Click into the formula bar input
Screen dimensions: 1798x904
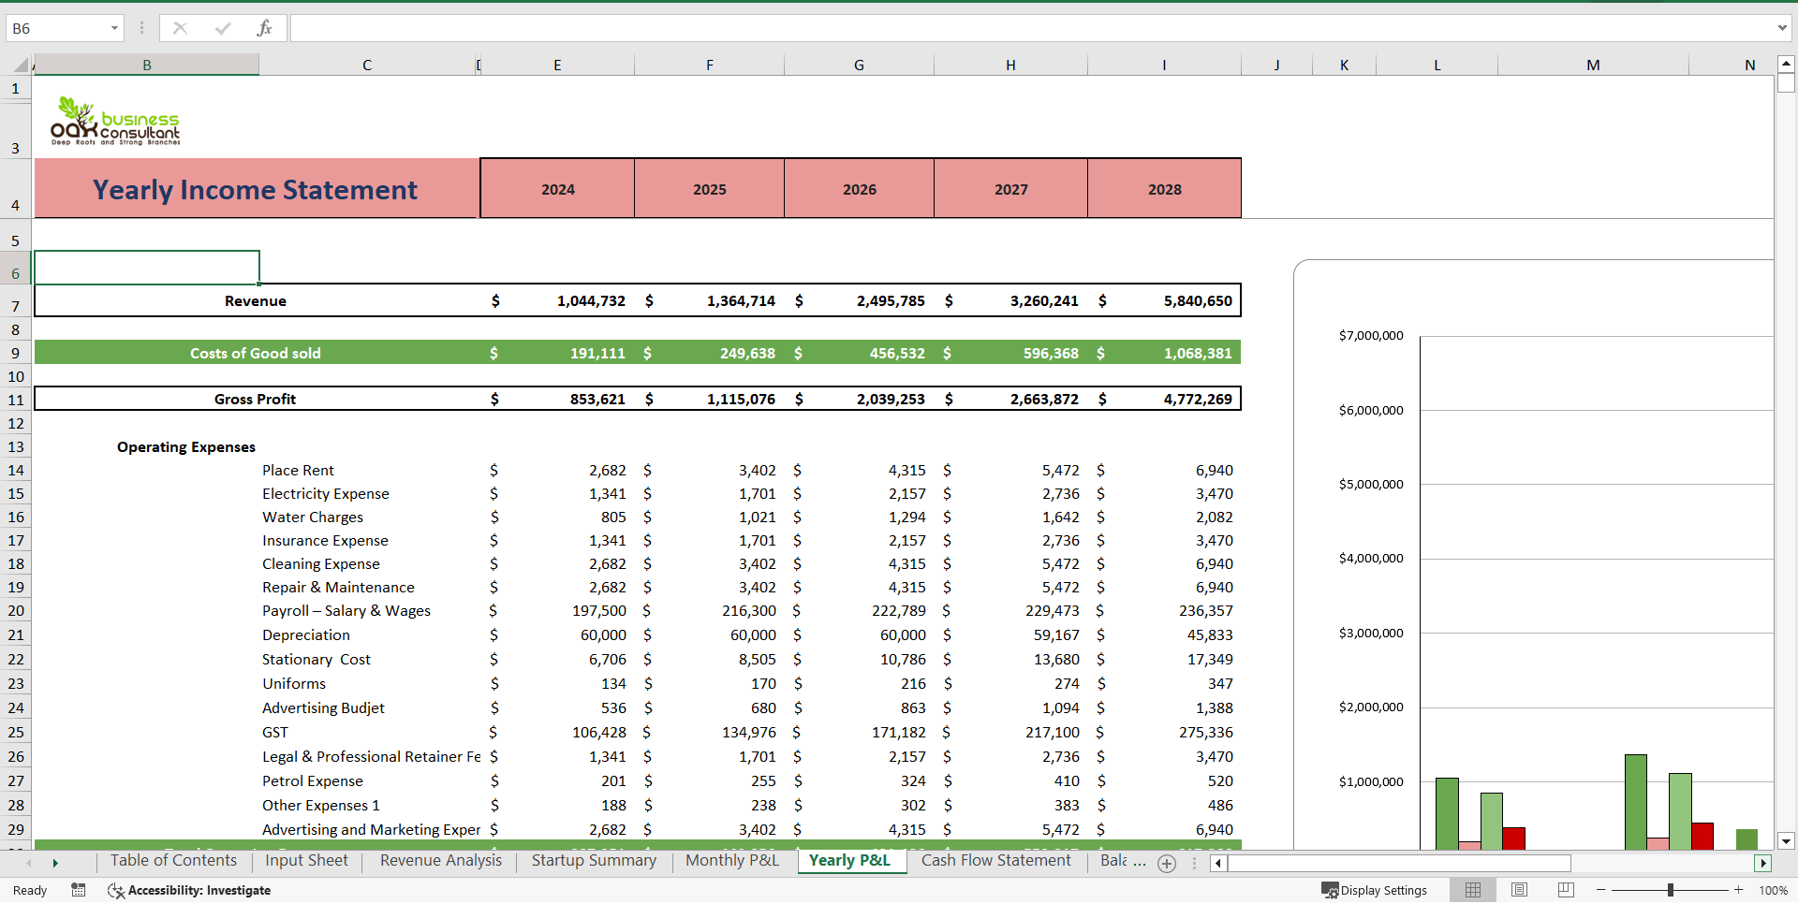(1031, 28)
